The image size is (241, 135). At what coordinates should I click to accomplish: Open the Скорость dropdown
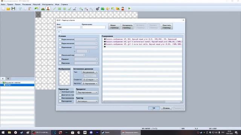[x=90, y=79]
